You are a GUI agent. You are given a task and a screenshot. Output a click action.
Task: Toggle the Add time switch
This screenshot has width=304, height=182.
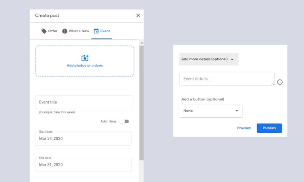point(124,121)
